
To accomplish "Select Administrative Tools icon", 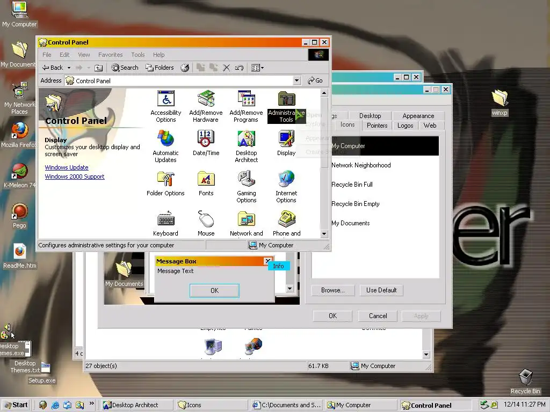I will [286, 107].
